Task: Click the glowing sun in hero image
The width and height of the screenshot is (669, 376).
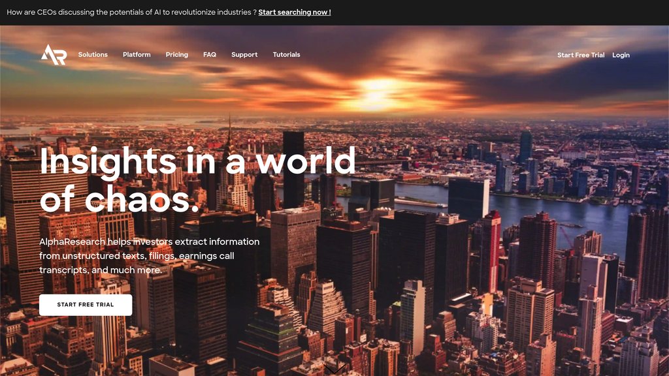Action: [376, 90]
